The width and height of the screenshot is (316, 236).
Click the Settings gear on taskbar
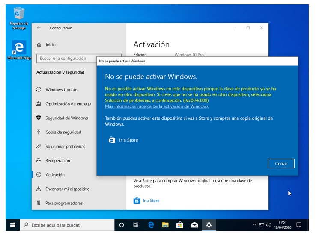coord(209,225)
